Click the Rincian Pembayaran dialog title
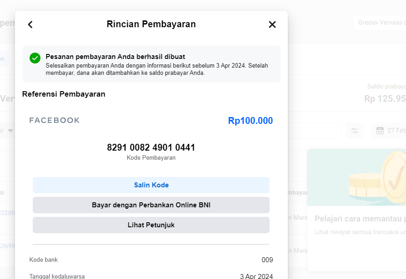This screenshot has width=406, height=279. [151, 24]
